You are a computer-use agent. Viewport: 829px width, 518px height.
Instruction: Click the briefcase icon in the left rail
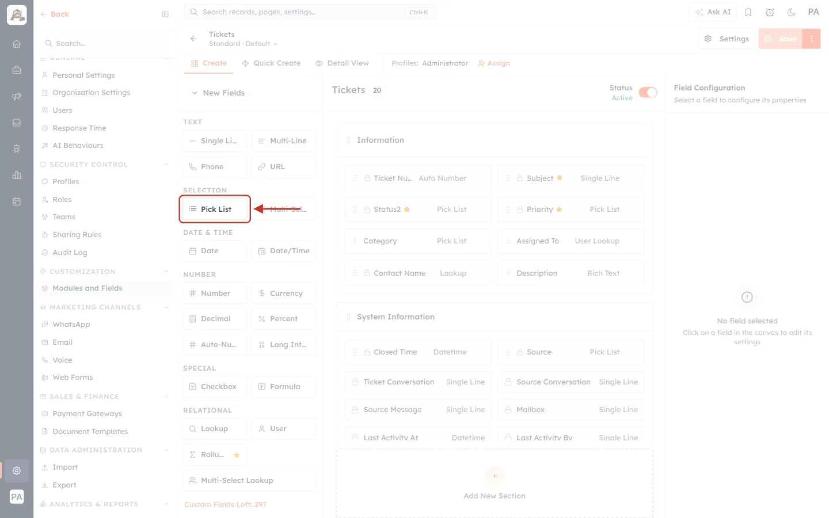[x=17, y=70]
